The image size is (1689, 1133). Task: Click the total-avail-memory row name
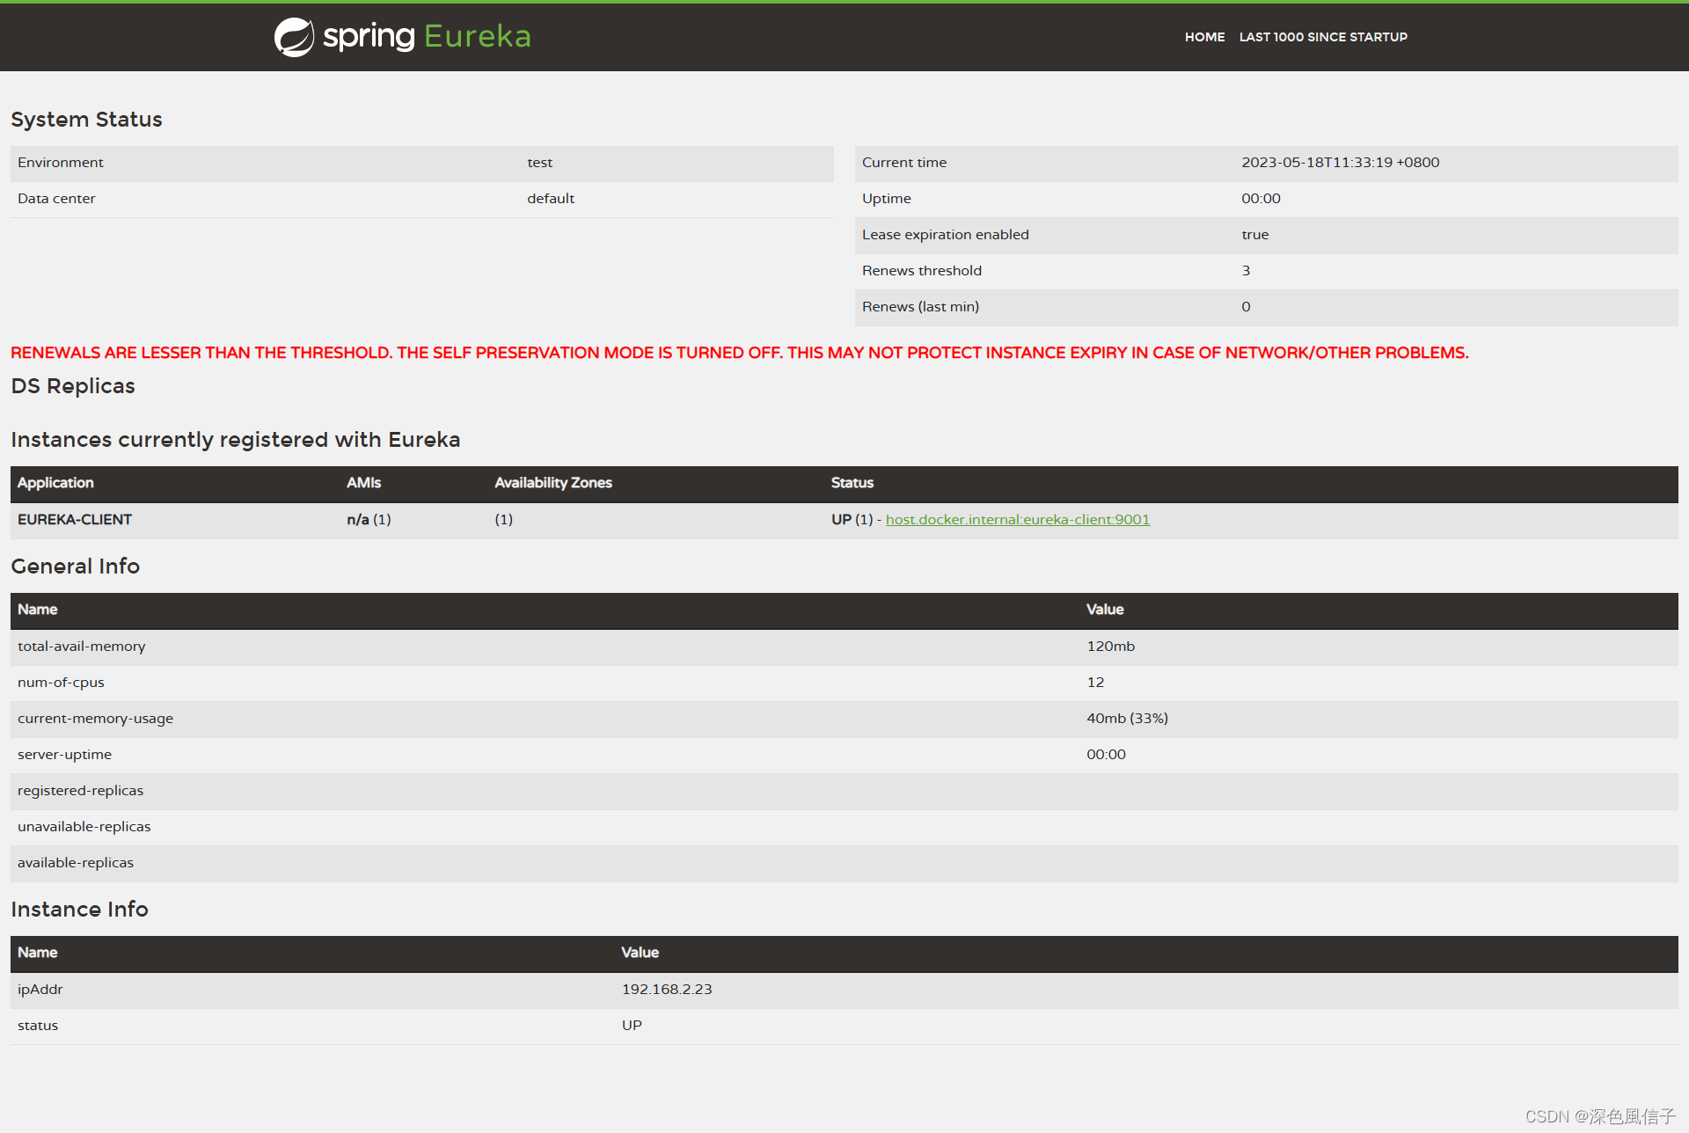(x=81, y=647)
